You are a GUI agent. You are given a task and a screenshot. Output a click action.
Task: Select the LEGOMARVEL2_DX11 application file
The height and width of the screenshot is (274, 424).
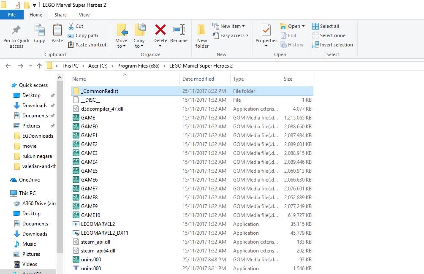[192, 233]
